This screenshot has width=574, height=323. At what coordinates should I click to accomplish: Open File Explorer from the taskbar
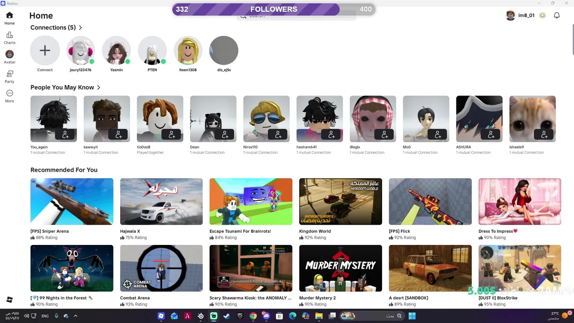(319, 316)
